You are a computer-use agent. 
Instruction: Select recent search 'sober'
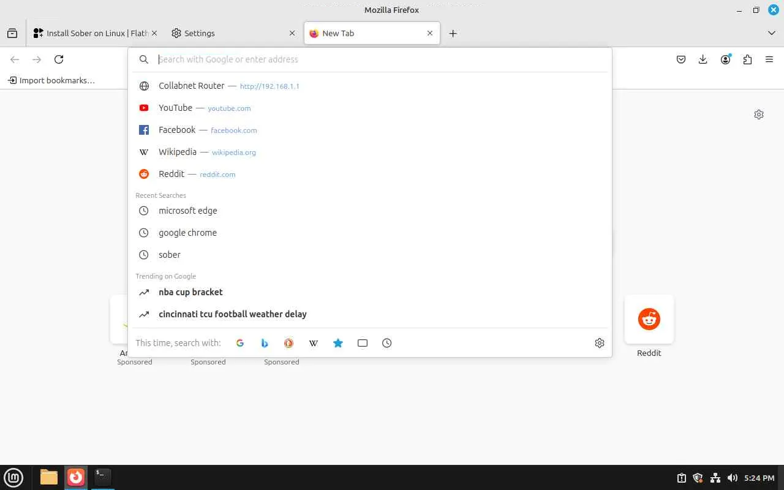click(370, 255)
